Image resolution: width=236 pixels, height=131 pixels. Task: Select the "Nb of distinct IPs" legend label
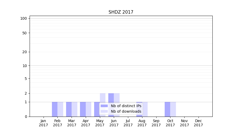coord(126,106)
